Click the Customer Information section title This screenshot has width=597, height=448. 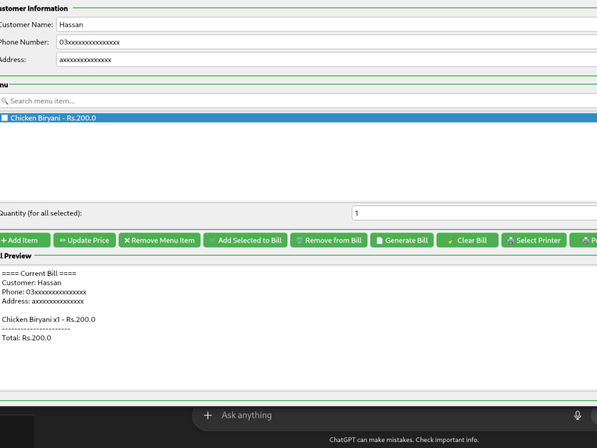tap(33, 8)
